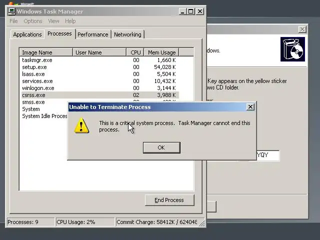Open the Options menu

33,21
